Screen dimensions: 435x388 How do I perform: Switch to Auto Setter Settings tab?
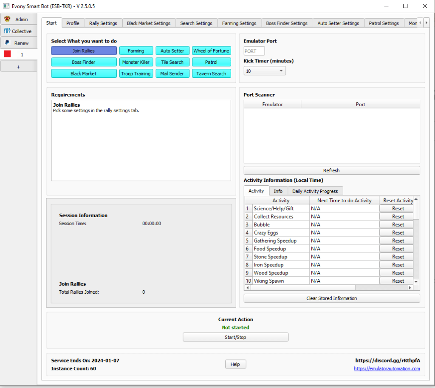coord(338,23)
